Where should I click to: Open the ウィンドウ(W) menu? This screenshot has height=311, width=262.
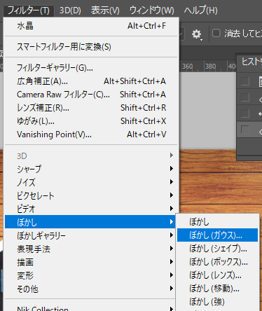[151, 11]
